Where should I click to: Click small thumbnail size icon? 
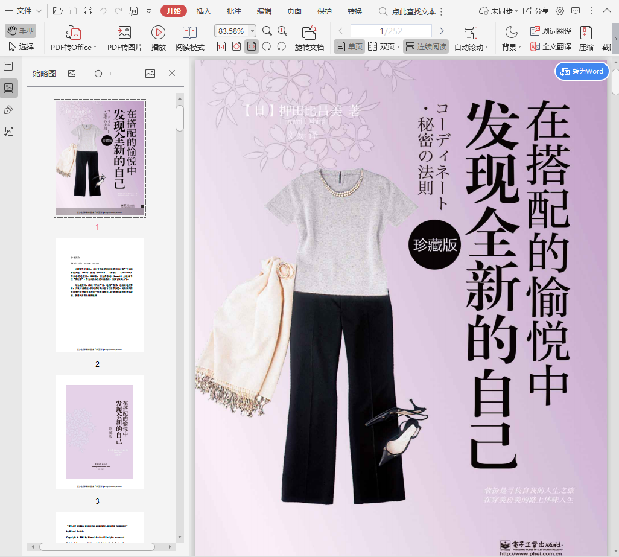click(71, 74)
